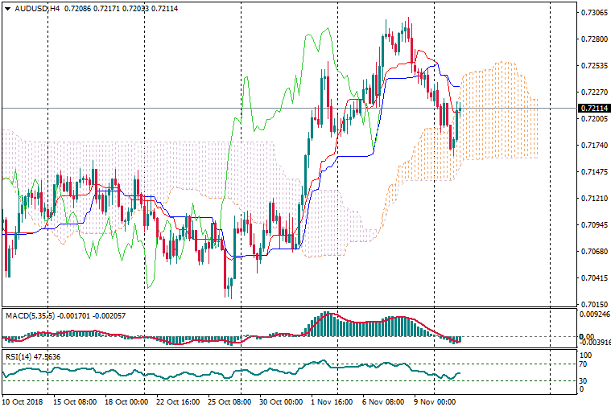The image size is (611, 411).
Task: Click the RSI 30 level label
Action: click(584, 380)
